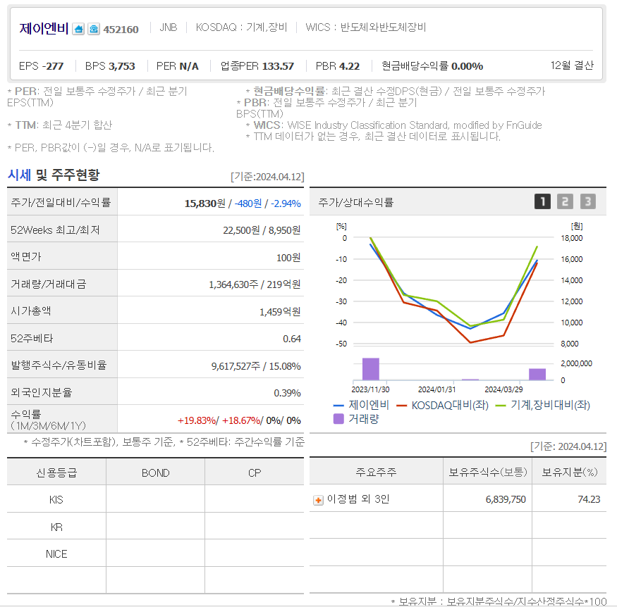Click 12월 결산 text

point(572,65)
